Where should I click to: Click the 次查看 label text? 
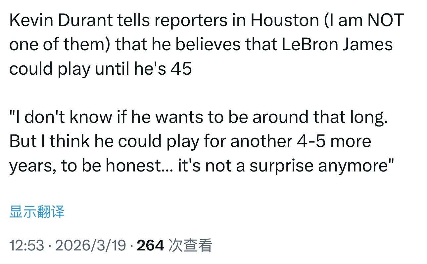pos(190,245)
